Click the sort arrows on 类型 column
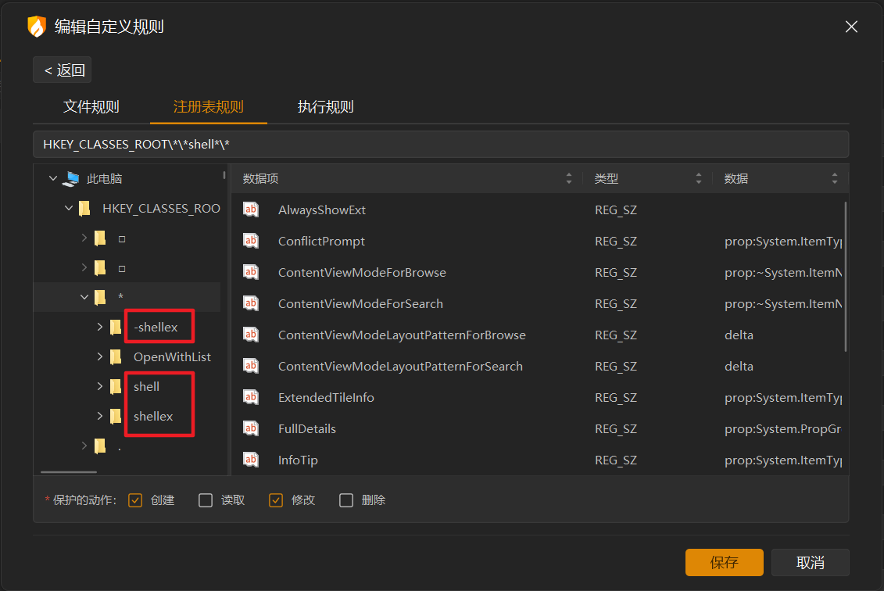 (699, 178)
